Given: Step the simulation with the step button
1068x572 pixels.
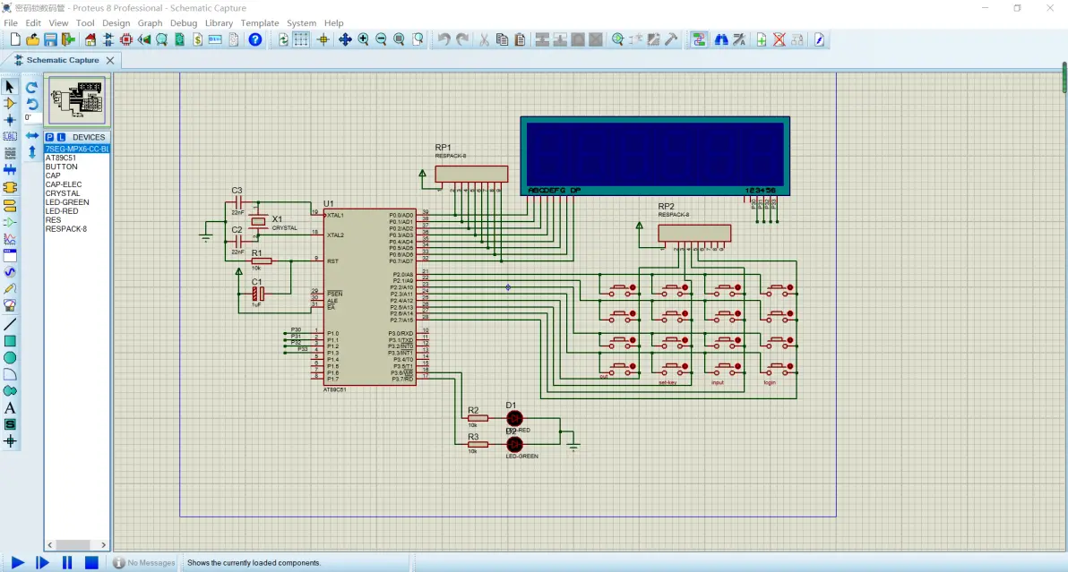Looking at the screenshot, I should tap(42, 562).
